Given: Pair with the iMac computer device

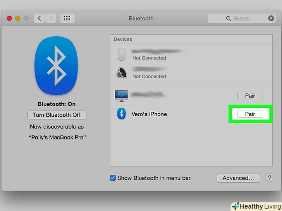Looking at the screenshot, I should 250,95.
